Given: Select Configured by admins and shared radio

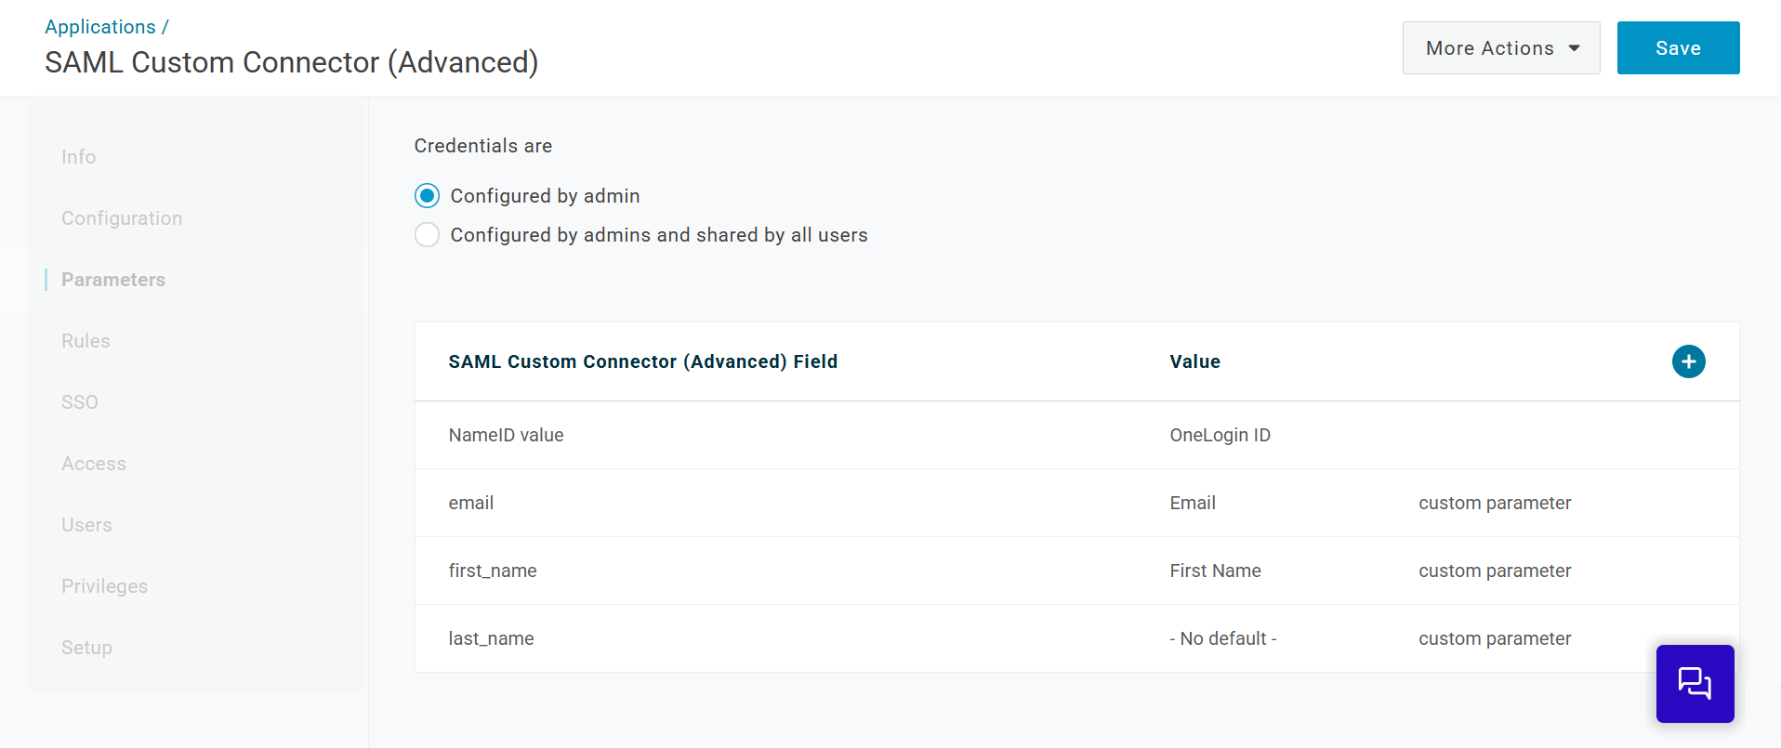Looking at the screenshot, I should (427, 235).
